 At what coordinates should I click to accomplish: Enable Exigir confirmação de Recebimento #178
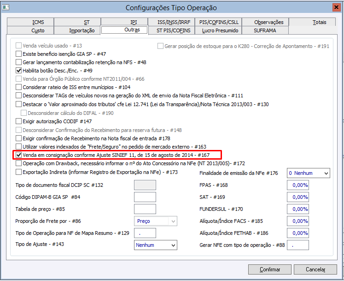(x=18, y=138)
